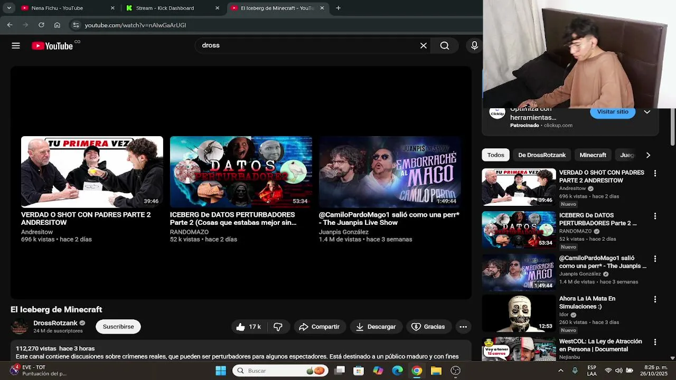
Task: Open the tab search dropdown
Action: pos(9,8)
